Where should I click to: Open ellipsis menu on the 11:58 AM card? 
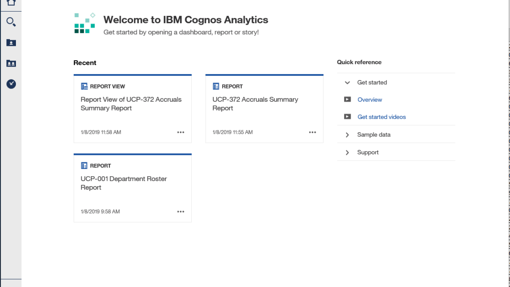coord(181,132)
